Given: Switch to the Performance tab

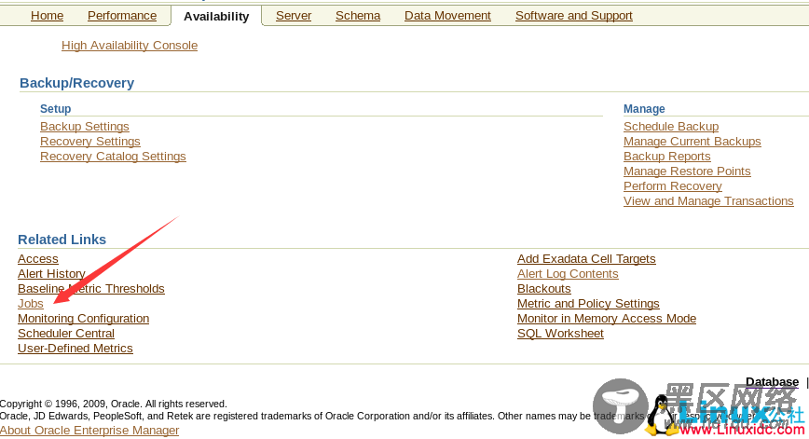Looking at the screenshot, I should pos(122,16).
